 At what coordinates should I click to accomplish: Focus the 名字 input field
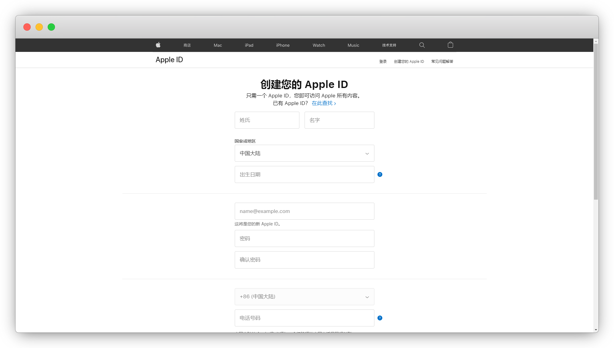339,120
